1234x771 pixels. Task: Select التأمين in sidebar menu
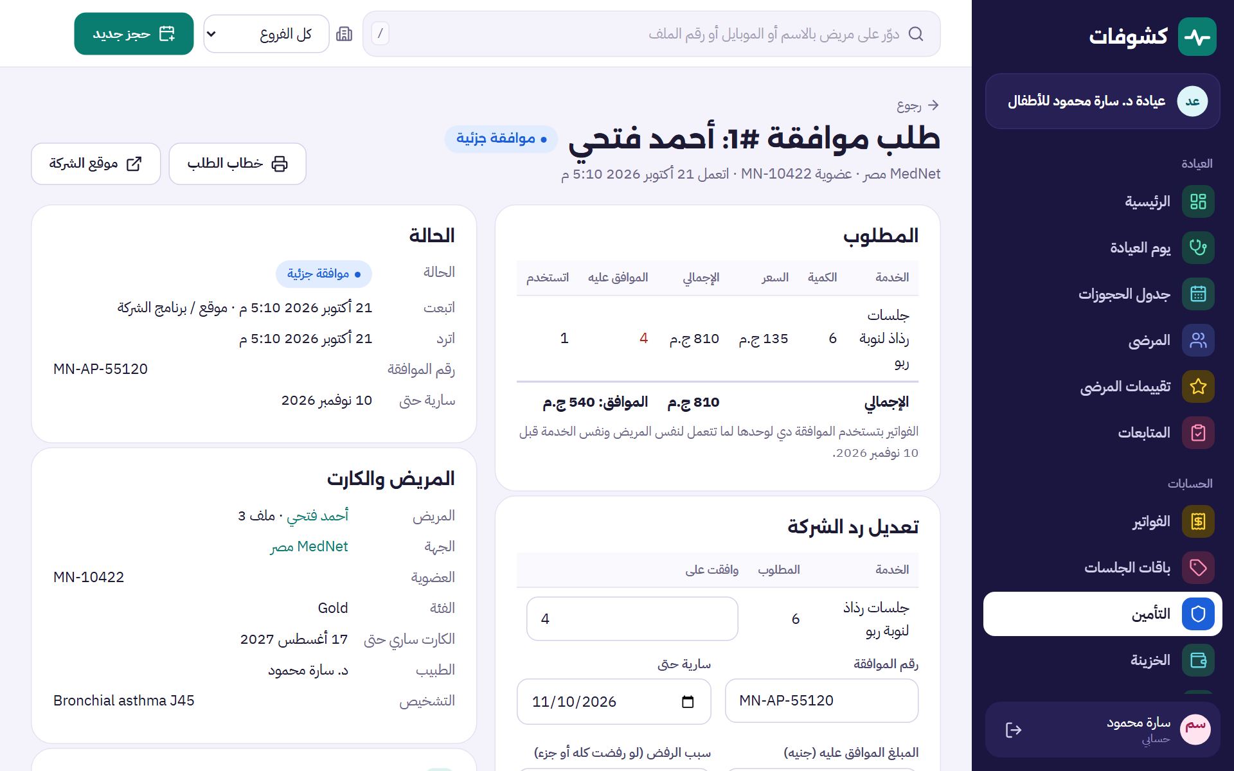(x=1103, y=614)
